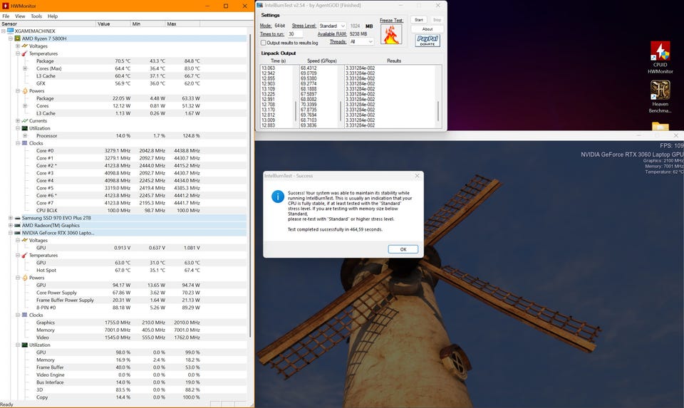Click the Start button in IntelBurnTest
This screenshot has height=408, width=684.
click(419, 20)
